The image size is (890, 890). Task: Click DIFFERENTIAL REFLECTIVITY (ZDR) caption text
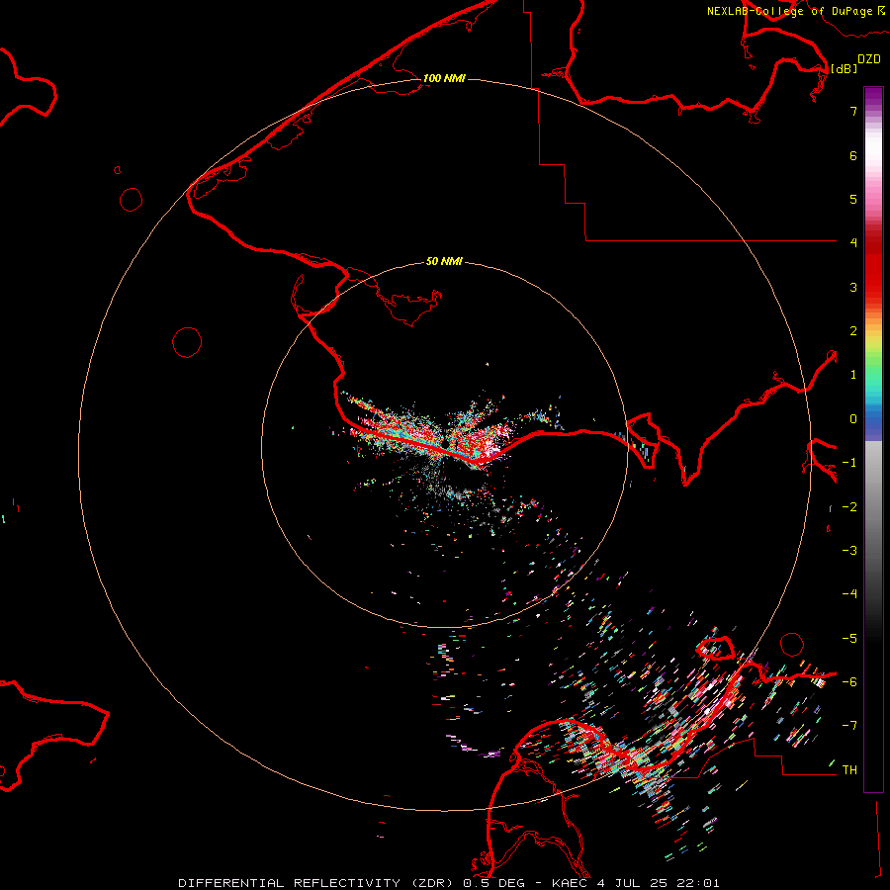click(x=316, y=883)
